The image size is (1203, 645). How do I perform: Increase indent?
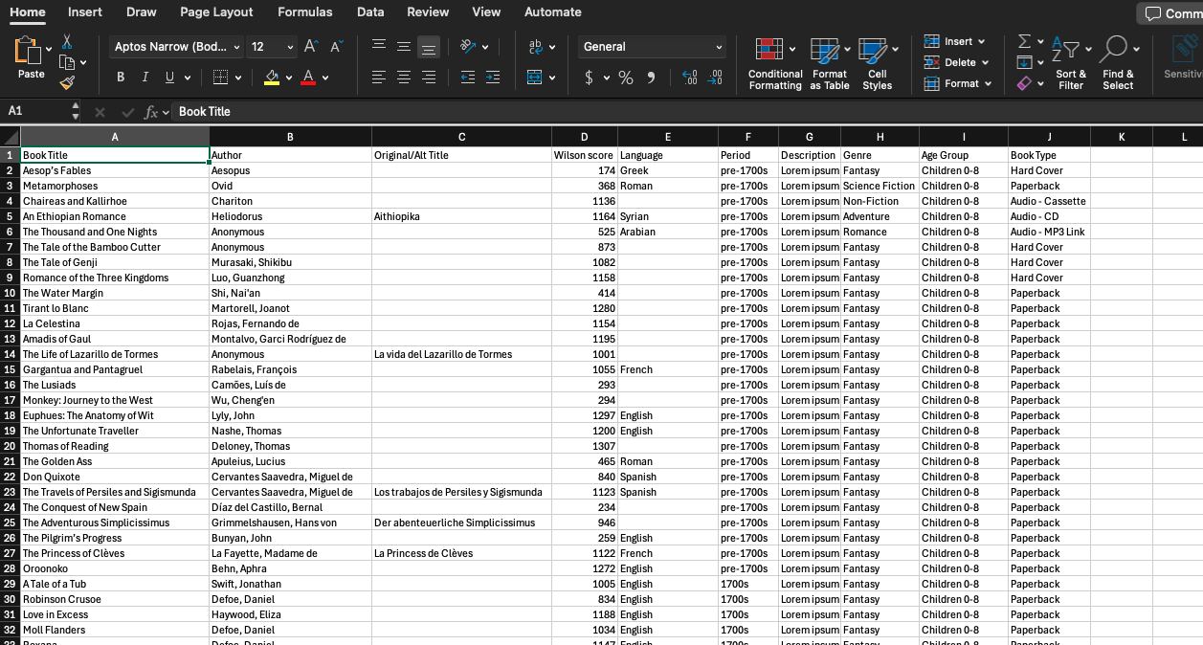pyautogui.click(x=493, y=78)
